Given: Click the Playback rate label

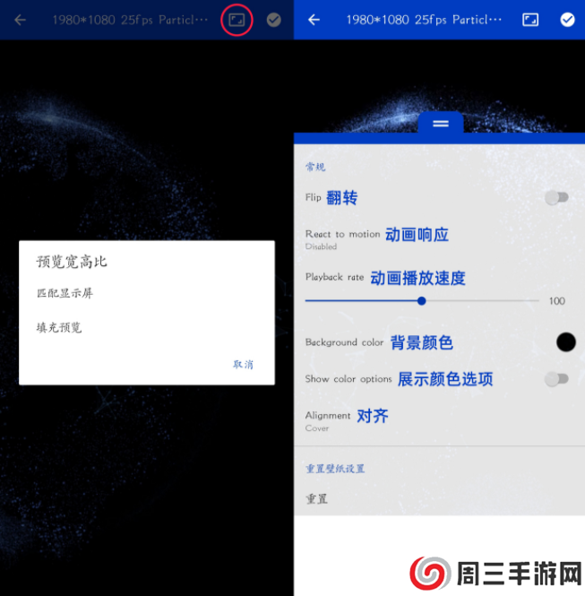Looking at the screenshot, I should (334, 277).
